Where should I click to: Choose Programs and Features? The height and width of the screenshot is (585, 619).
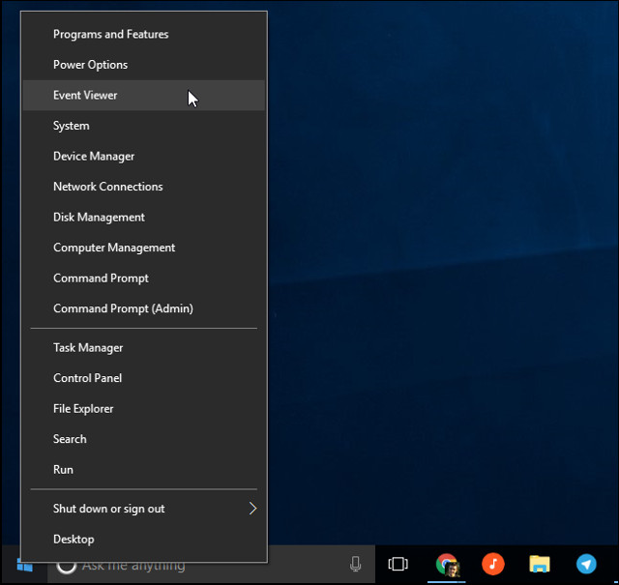pyautogui.click(x=110, y=34)
